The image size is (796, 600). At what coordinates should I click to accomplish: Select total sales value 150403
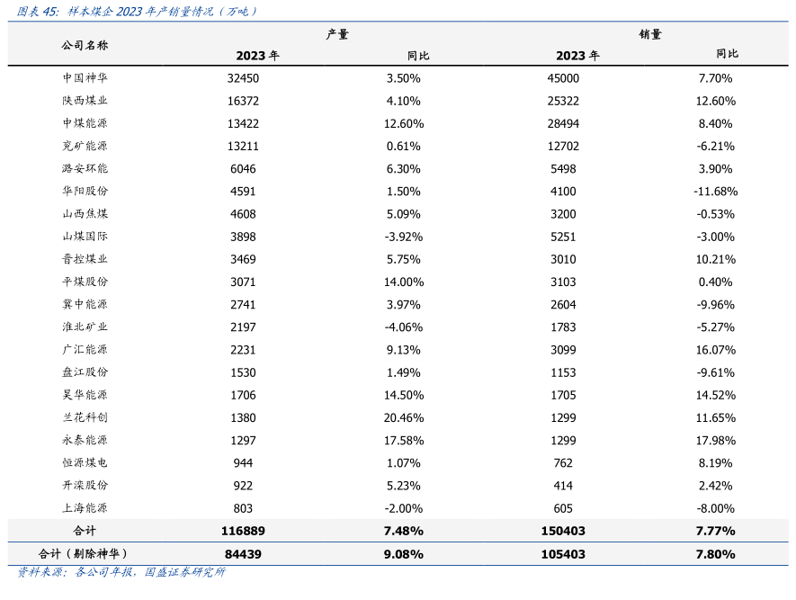pyautogui.click(x=563, y=531)
